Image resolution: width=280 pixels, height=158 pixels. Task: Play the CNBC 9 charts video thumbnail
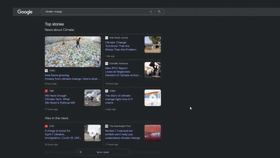coord(153,98)
